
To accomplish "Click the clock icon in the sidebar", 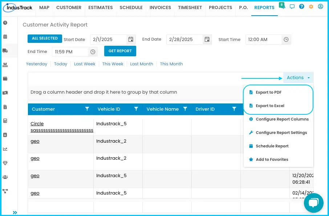I will pos(5,23).
